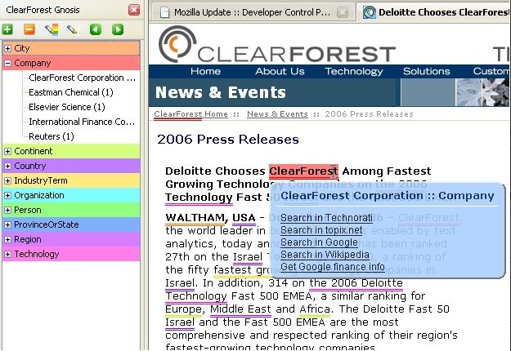Click the popup title ClearForest Corporation :: Company
511x351 pixels.
click(388, 196)
